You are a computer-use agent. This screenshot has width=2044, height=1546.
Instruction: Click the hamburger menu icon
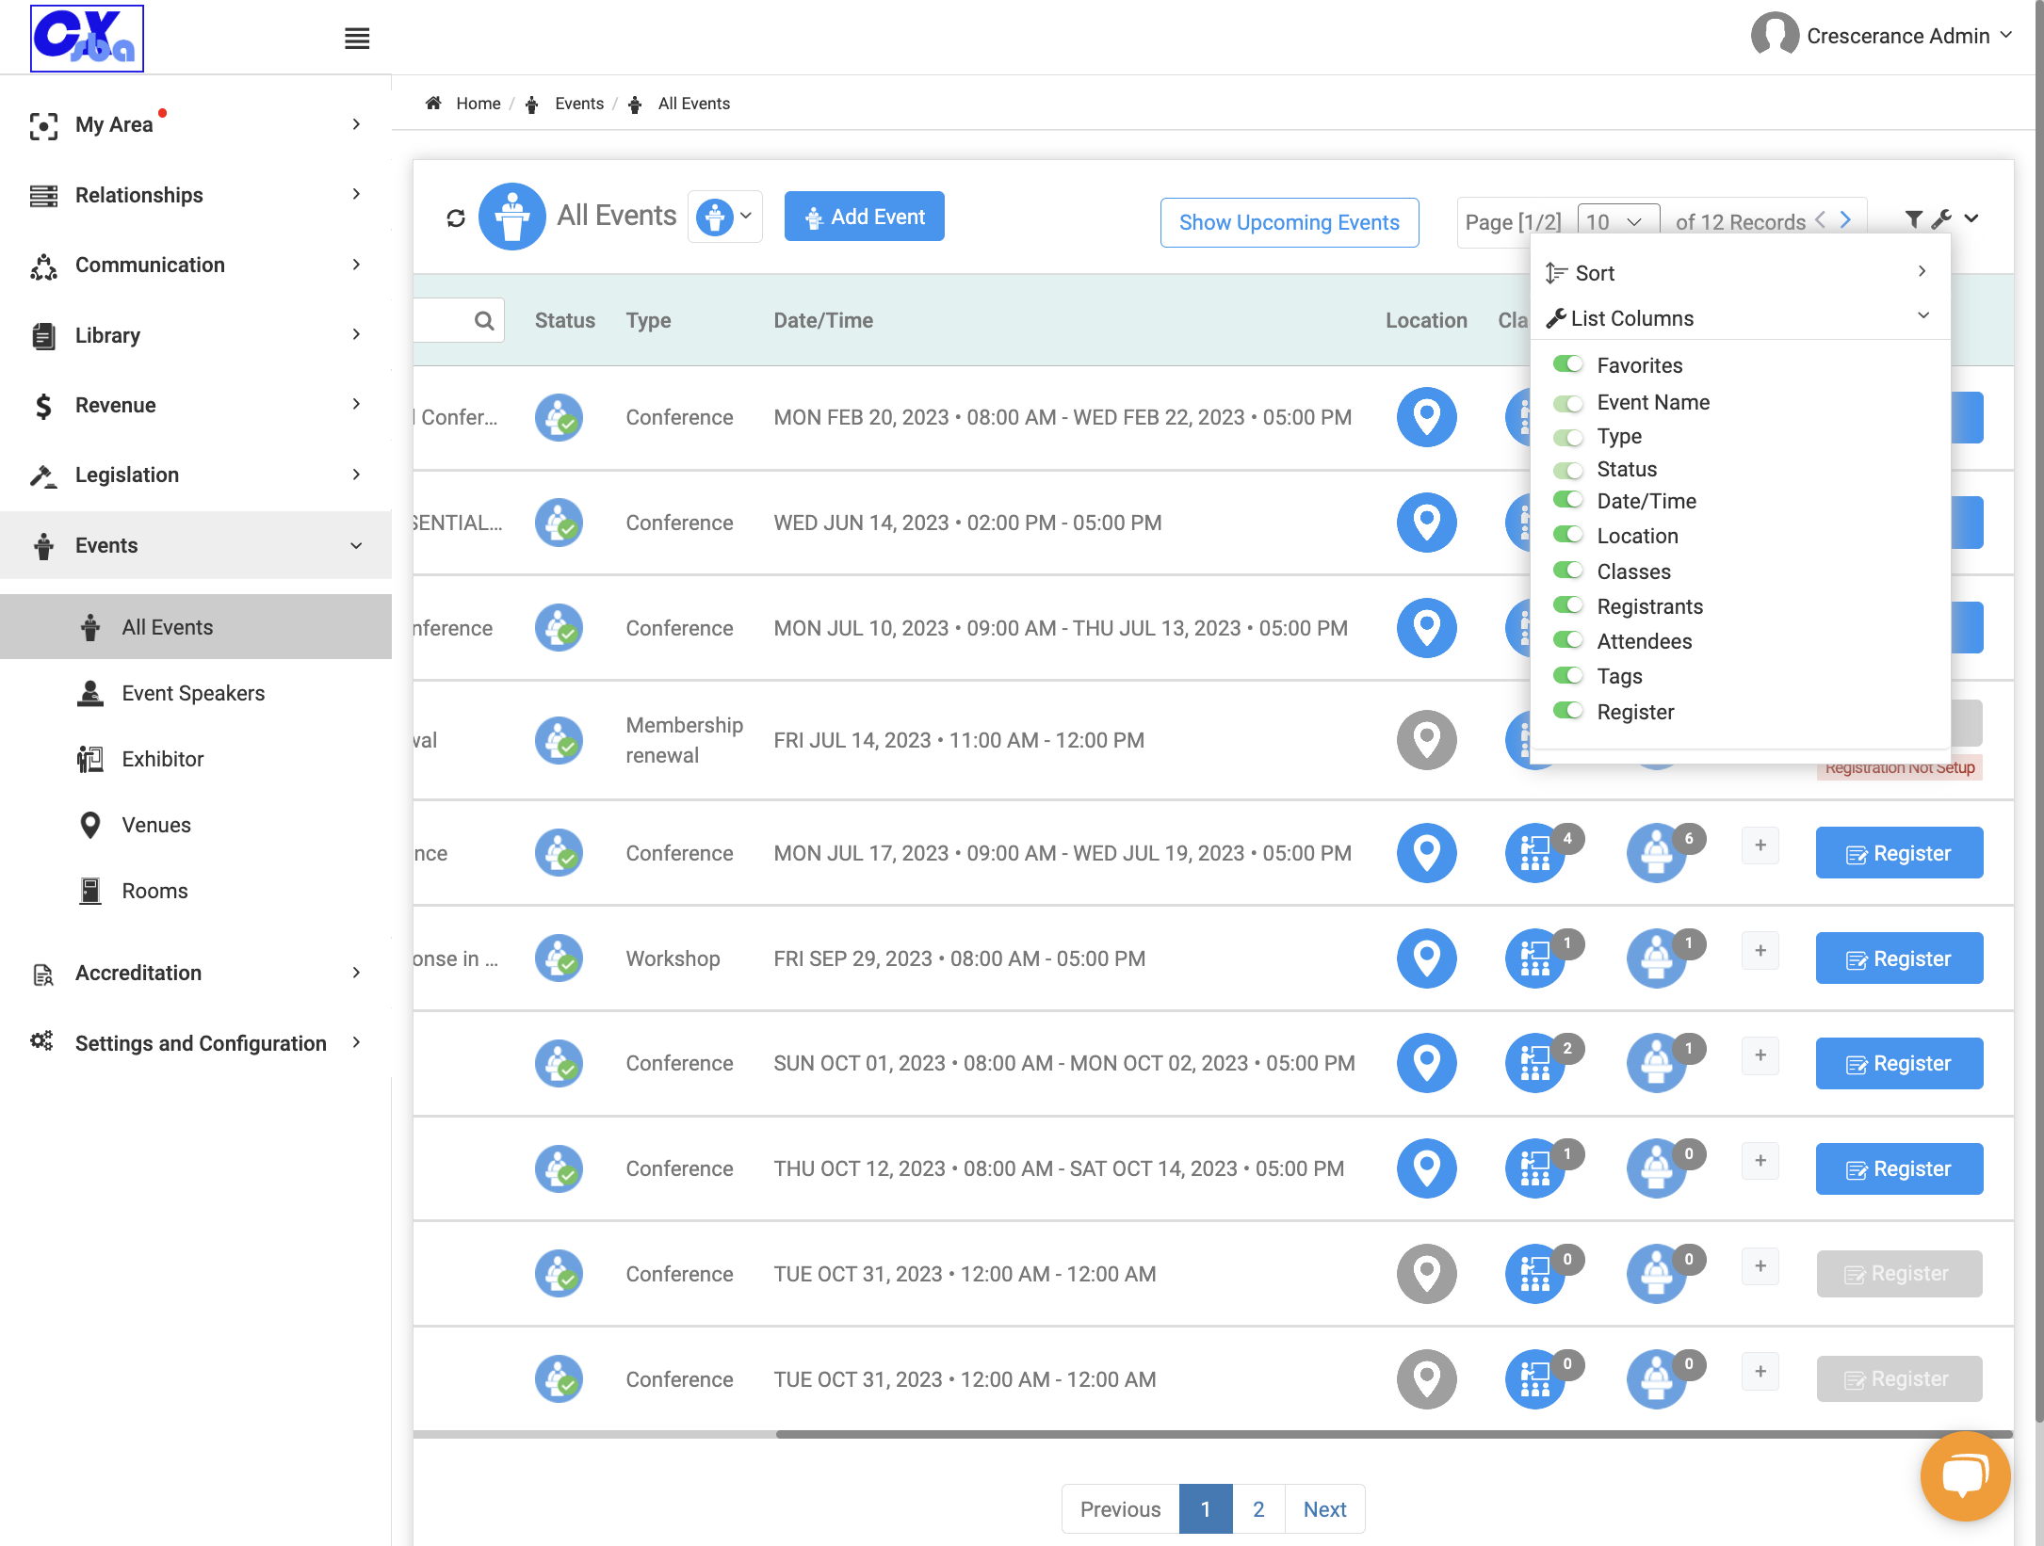[x=357, y=39]
